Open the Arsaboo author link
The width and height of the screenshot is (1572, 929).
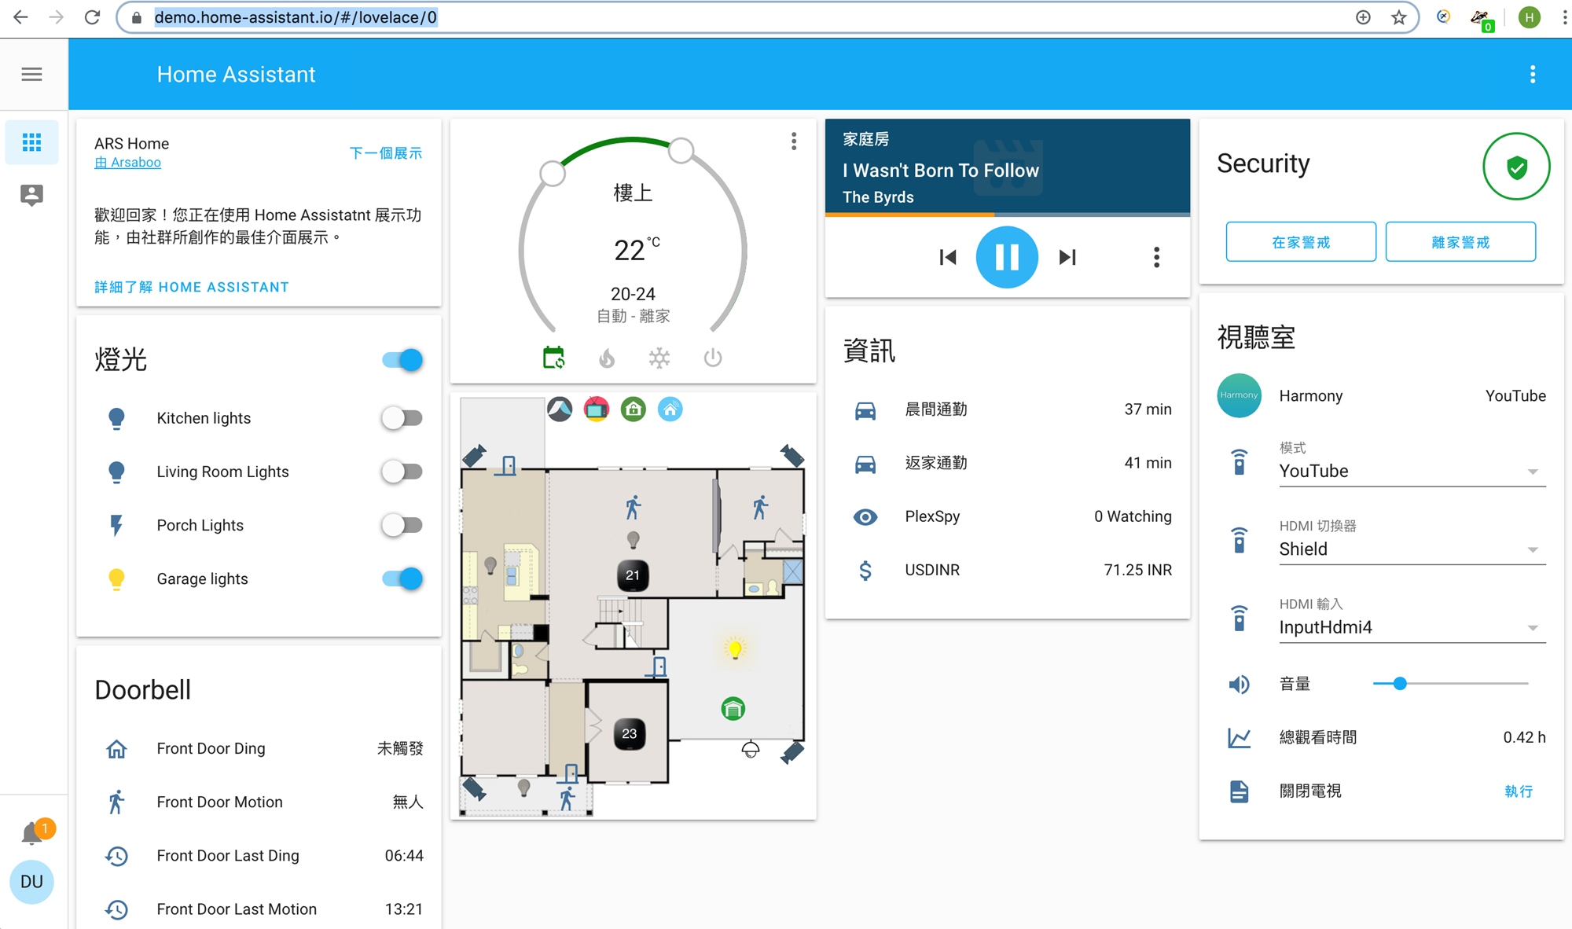click(128, 163)
